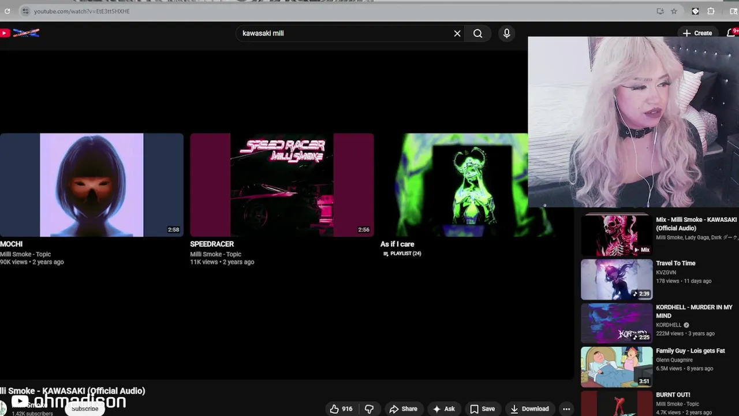Open the 'Travel To Time' title link
The width and height of the screenshot is (739, 416).
click(675, 263)
